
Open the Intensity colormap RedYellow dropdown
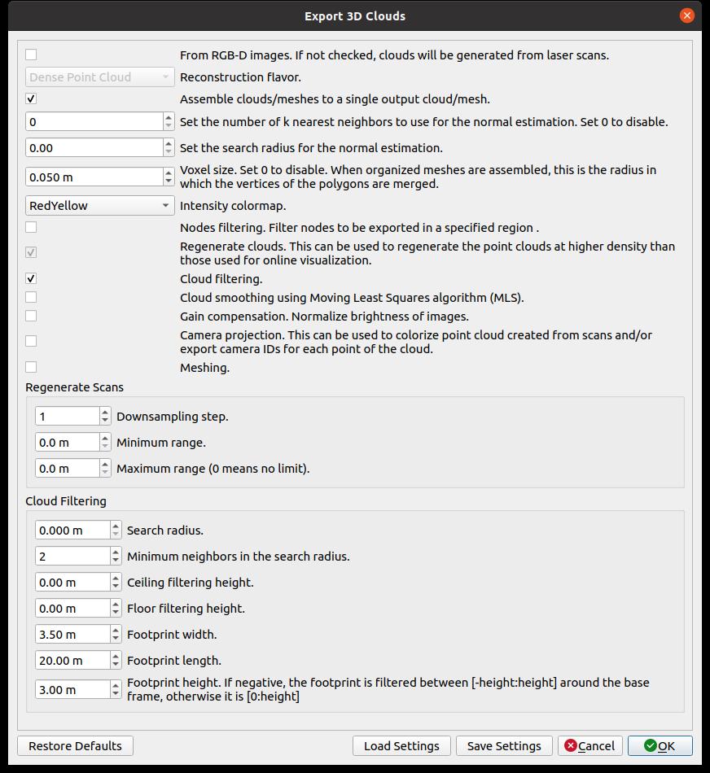pyautogui.click(x=99, y=206)
